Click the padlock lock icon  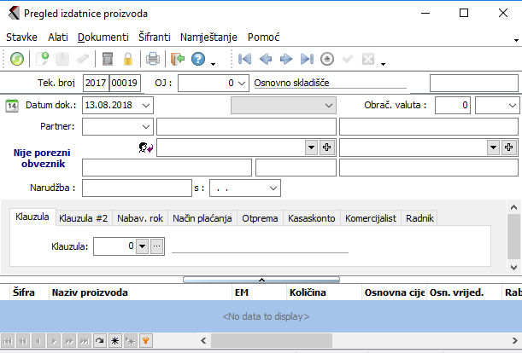128,59
